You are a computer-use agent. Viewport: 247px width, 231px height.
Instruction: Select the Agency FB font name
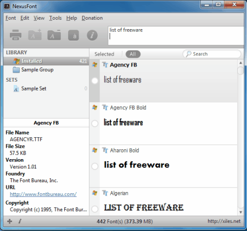(x=123, y=65)
